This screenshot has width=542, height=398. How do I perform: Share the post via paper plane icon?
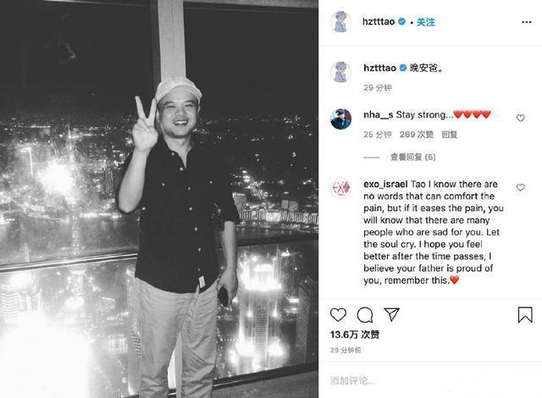[391, 314]
